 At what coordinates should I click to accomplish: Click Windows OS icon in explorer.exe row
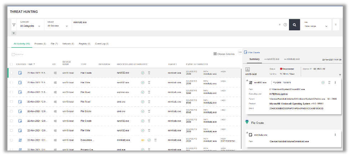point(55,92)
